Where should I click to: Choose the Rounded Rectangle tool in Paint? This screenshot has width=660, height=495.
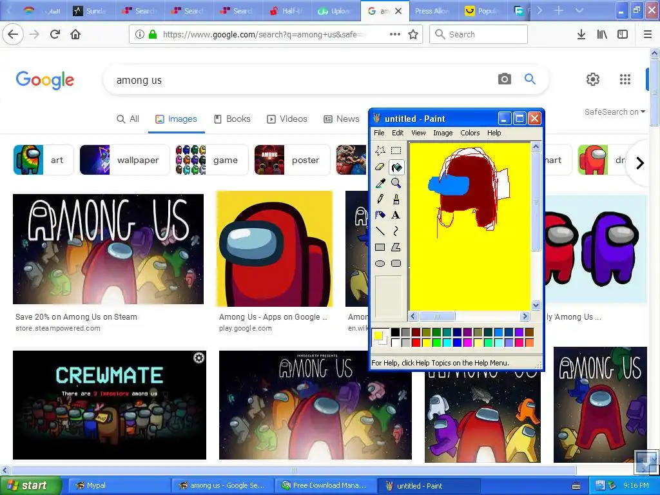tap(396, 264)
